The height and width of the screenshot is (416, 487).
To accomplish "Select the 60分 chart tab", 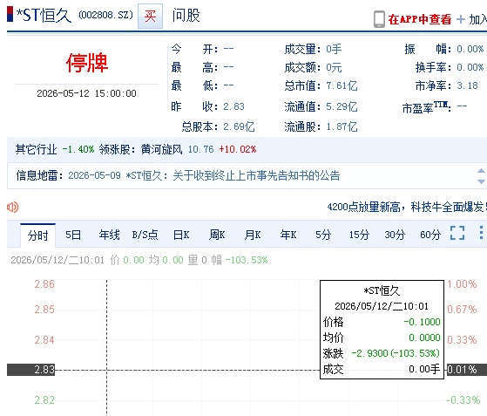I will click(430, 235).
